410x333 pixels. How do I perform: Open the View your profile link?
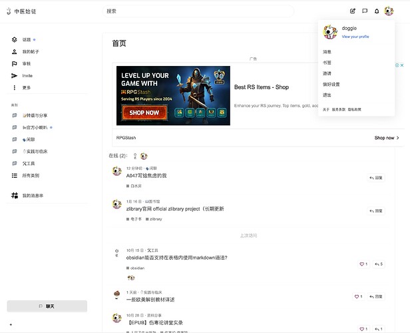pyautogui.click(x=355, y=37)
